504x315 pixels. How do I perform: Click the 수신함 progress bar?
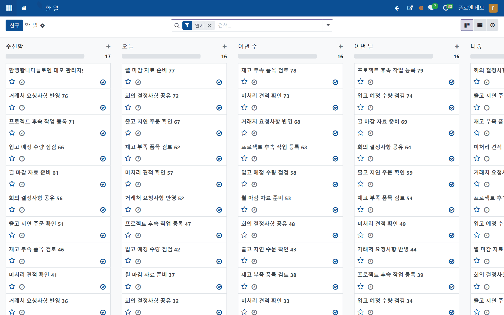45,56
